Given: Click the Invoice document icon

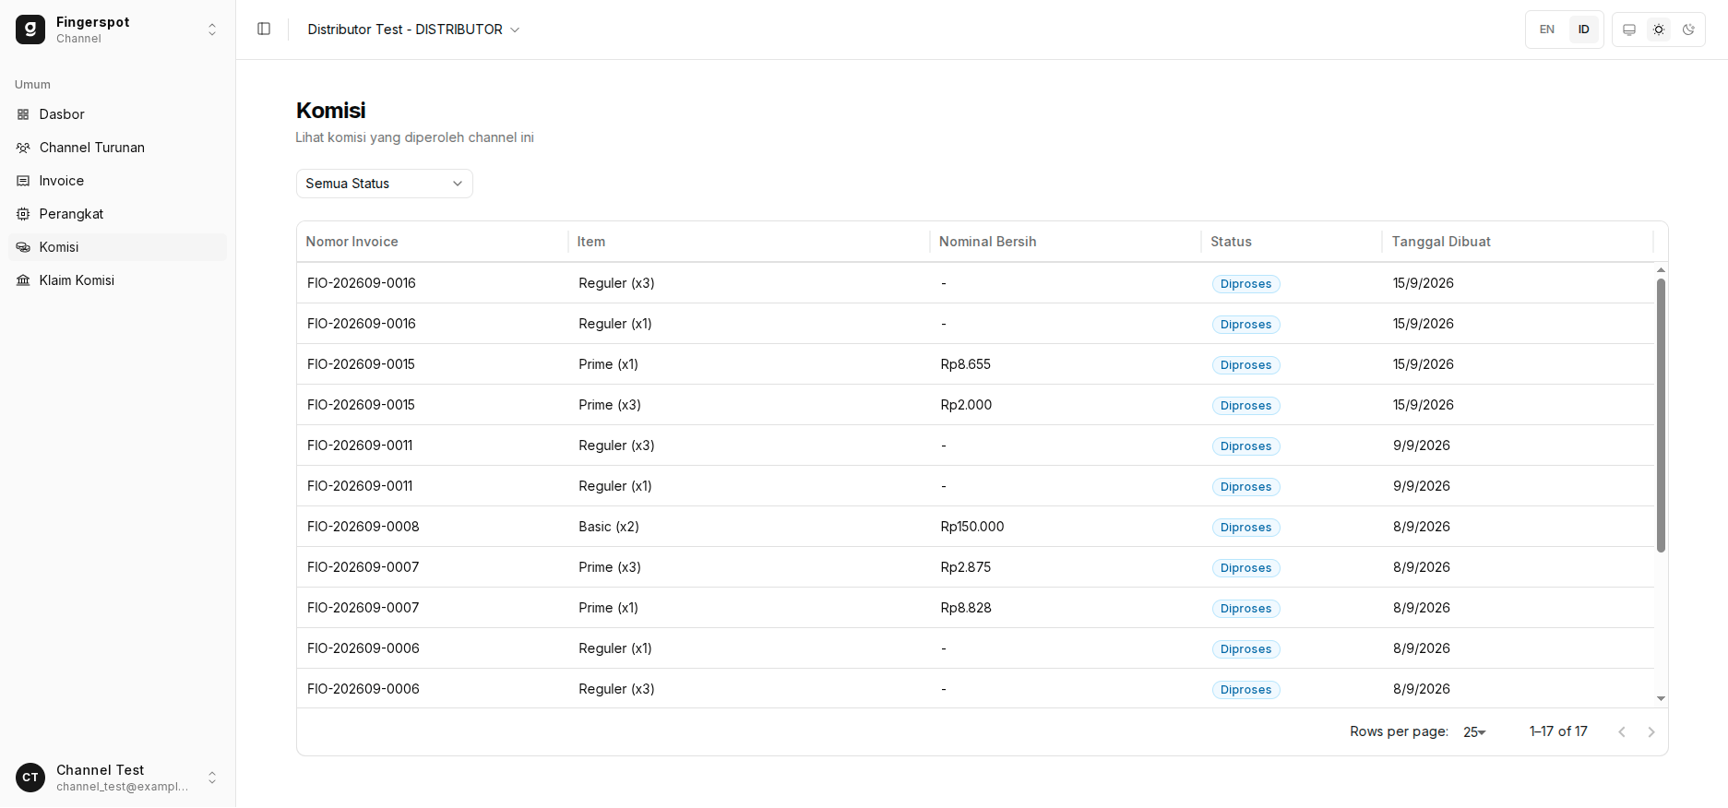Looking at the screenshot, I should click(23, 181).
